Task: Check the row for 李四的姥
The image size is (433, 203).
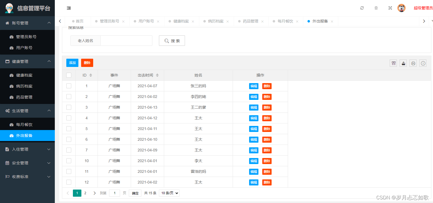Action: 69,97
